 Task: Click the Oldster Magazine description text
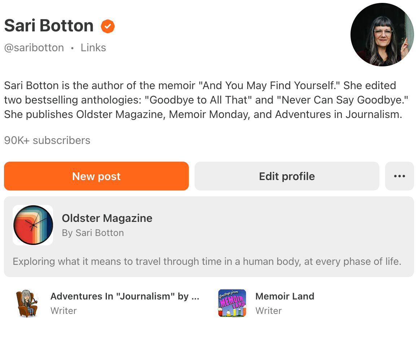[207, 261]
